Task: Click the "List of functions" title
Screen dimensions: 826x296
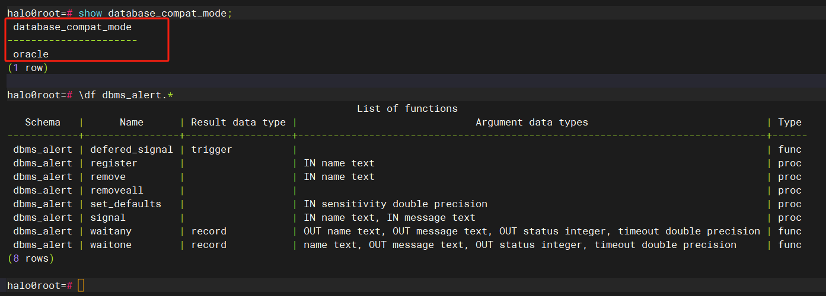Action: point(407,108)
